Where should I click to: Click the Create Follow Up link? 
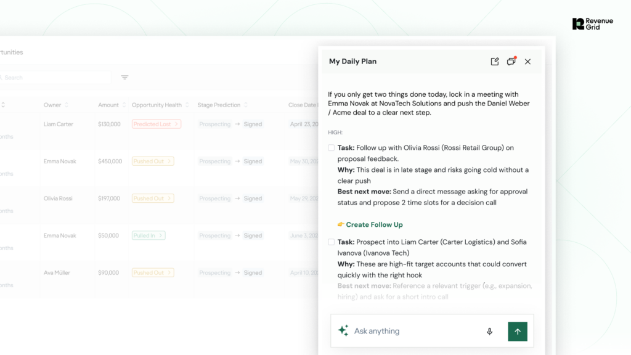pos(374,225)
